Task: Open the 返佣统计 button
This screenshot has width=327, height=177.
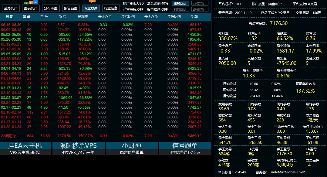Action: tap(200, 9)
